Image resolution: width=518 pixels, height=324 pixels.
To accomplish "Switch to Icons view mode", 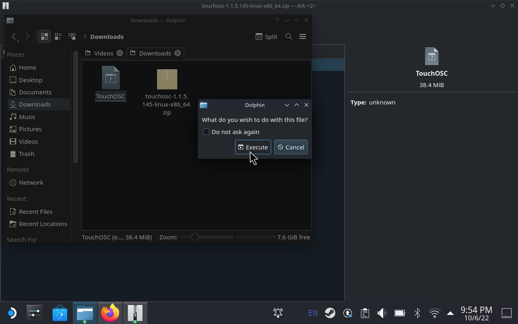I will click(x=45, y=36).
